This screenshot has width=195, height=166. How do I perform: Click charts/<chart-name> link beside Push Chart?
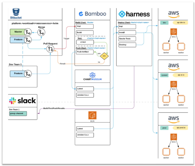point(96,48)
